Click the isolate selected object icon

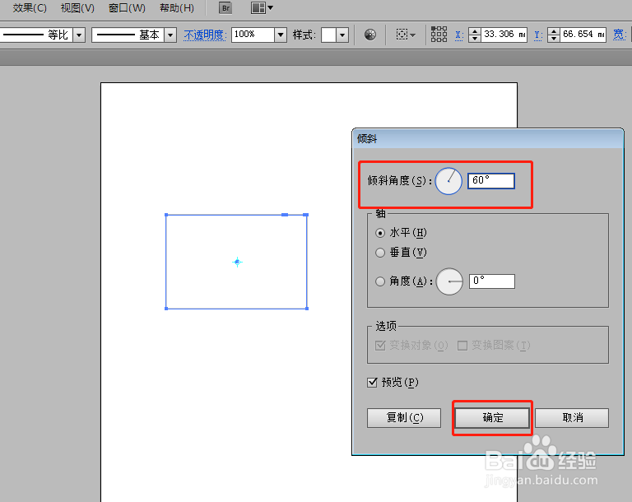point(402,35)
